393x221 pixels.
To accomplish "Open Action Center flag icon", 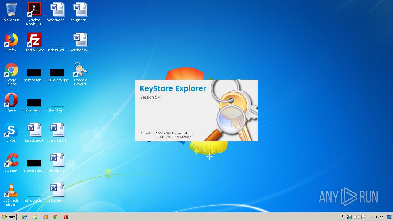I will [364, 217].
